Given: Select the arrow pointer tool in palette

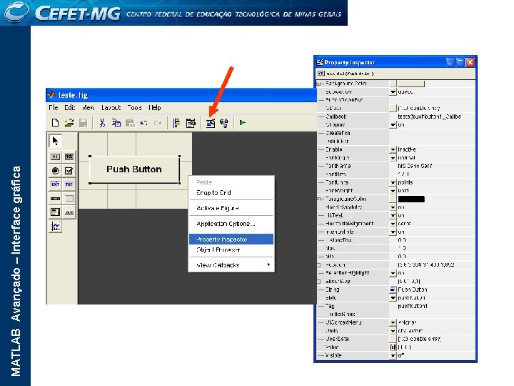Looking at the screenshot, I should (55, 141).
